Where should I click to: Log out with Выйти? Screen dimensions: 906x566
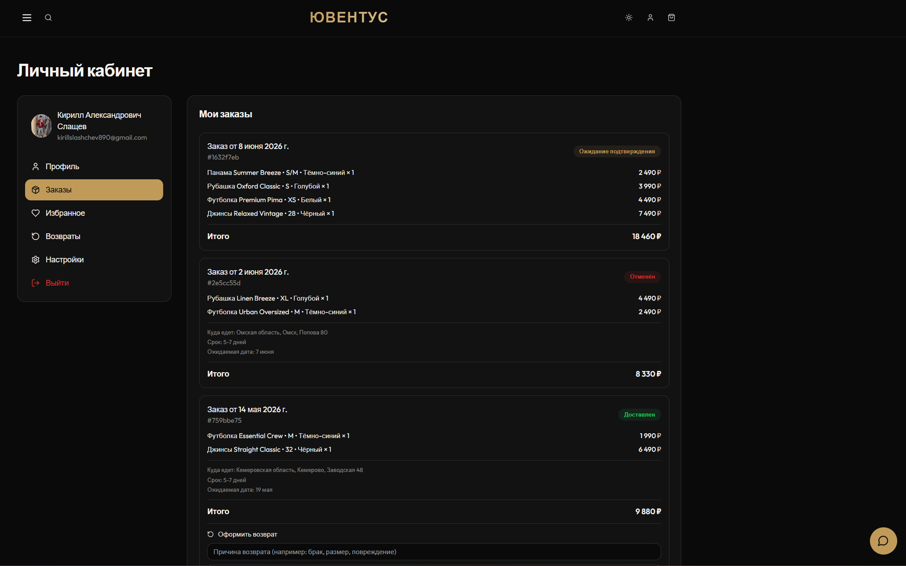pyautogui.click(x=94, y=283)
